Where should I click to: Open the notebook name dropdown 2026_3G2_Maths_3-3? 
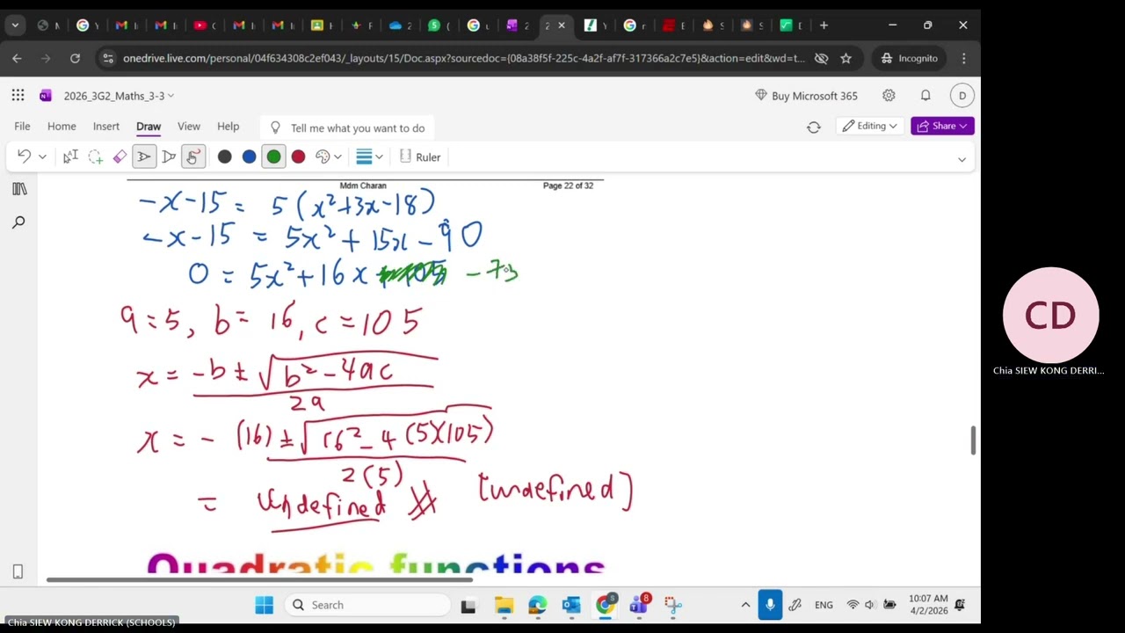pos(119,96)
